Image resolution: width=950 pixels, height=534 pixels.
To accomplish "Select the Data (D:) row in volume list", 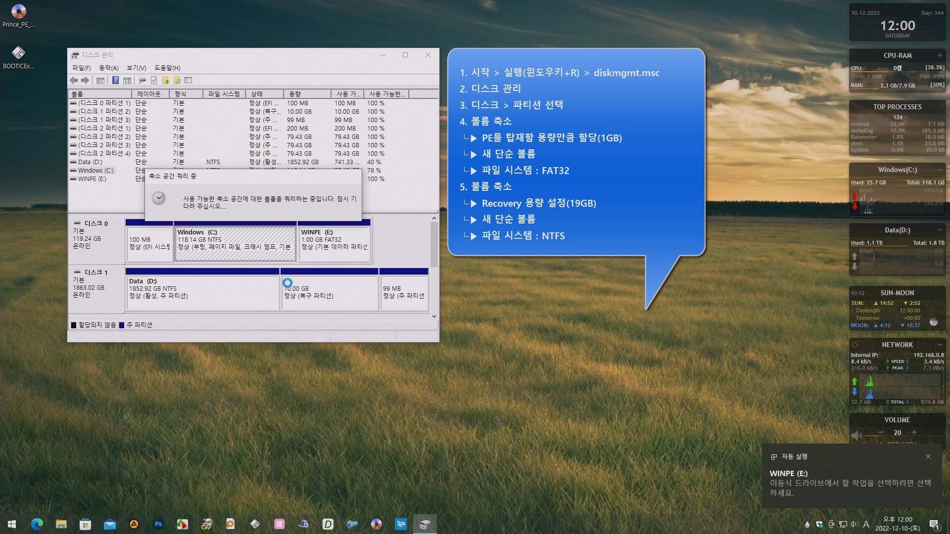I will tap(253, 162).
